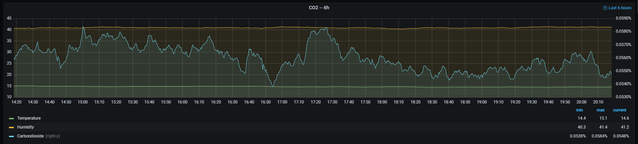This screenshot has height=144, width=638.
Task: Click the clock icon beside Last 6 hours
Action: [x=605, y=8]
